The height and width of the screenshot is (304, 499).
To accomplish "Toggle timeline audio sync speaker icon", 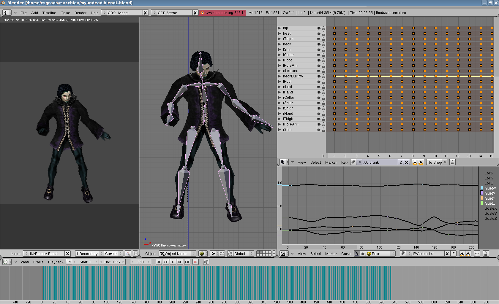I will 206,262.
